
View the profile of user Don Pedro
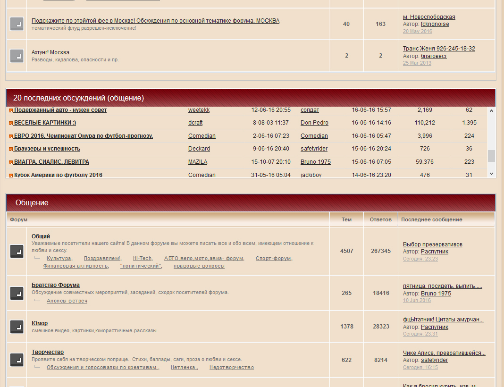314,123
